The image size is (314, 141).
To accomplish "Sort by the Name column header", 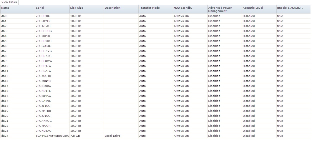I will click(x=17, y=9).
